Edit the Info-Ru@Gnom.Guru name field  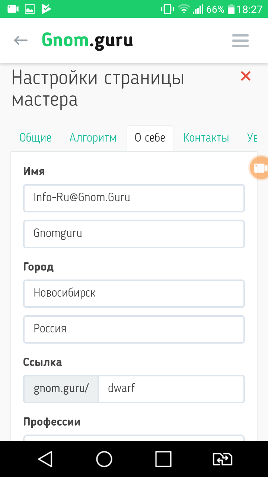134,198
